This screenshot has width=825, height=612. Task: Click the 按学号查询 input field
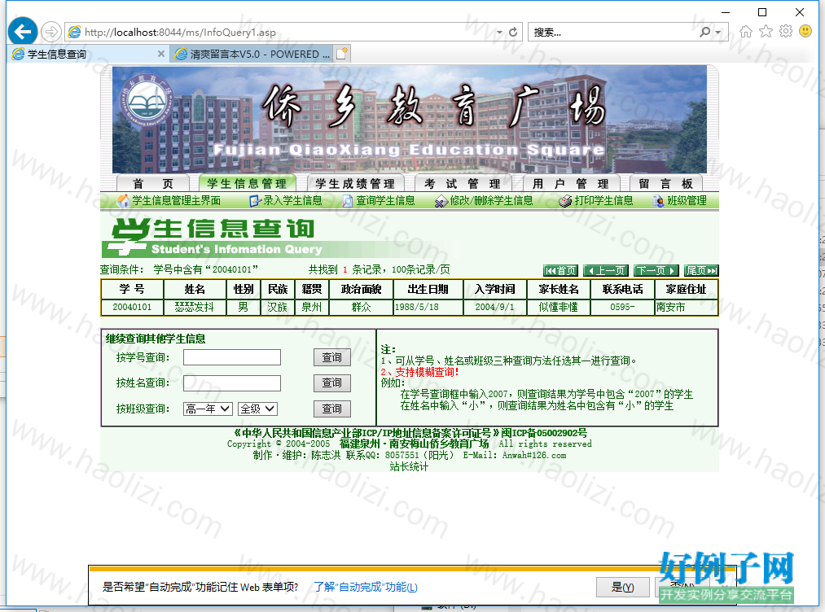pyautogui.click(x=232, y=357)
